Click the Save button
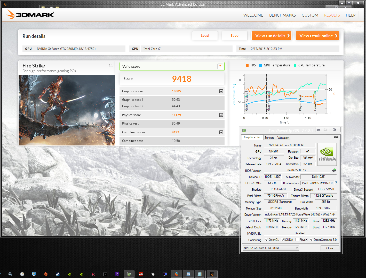This screenshot has width=366, height=278. click(x=234, y=36)
